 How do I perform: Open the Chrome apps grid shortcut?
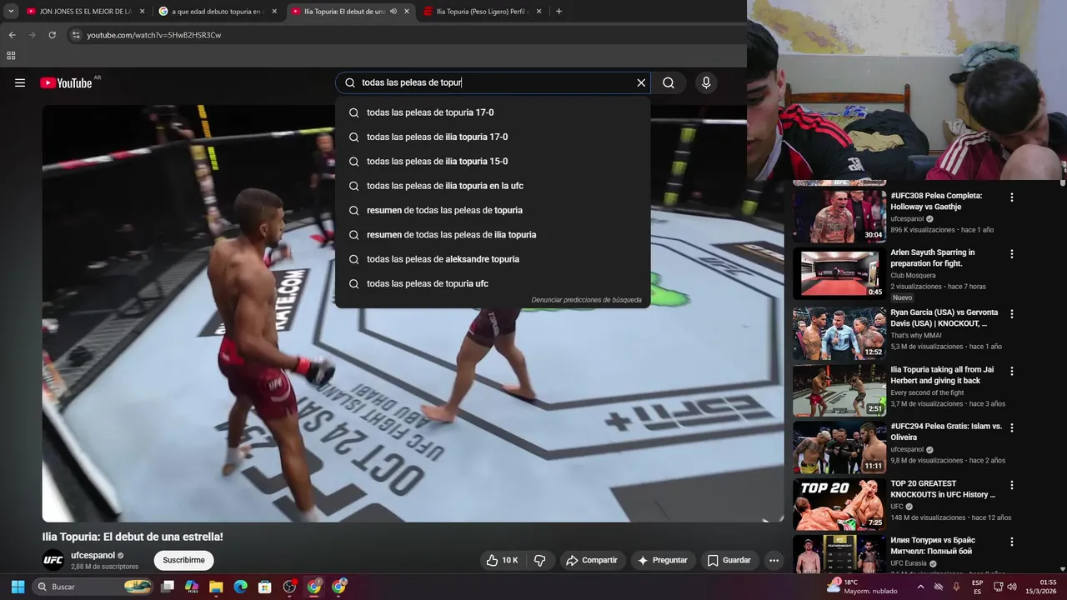pos(11,56)
